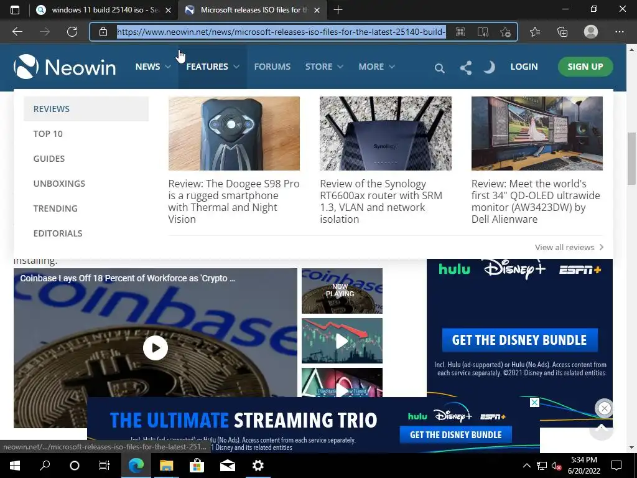Click the site lock icon in address bar

click(x=103, y=32)
